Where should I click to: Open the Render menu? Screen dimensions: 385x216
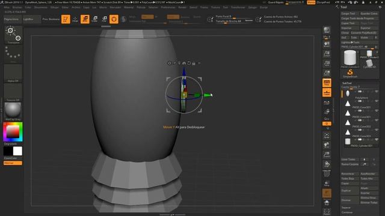click(182, 7)
